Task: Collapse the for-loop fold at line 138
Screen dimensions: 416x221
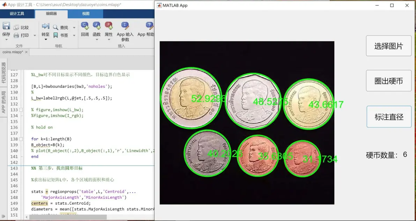Action: pos(21,139)
